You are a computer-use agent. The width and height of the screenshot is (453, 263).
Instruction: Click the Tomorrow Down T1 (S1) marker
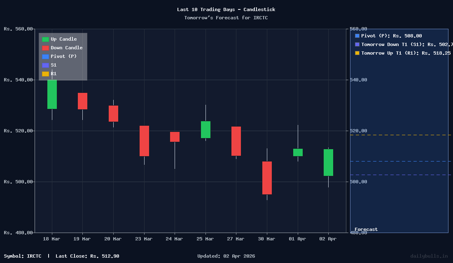357,44
